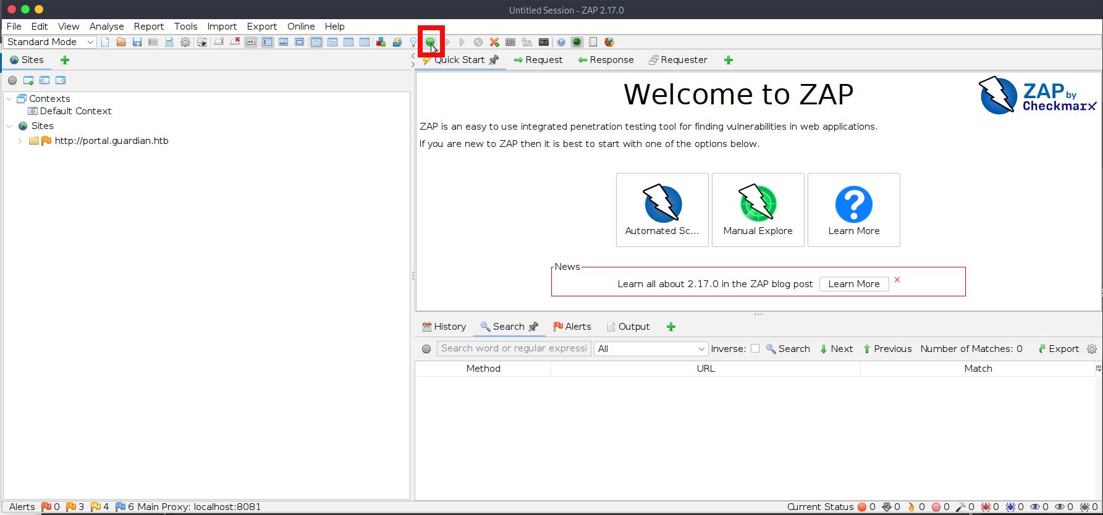Click the Open Session folder icon
Screen dimensions: 1103x515
pos(121,42)
